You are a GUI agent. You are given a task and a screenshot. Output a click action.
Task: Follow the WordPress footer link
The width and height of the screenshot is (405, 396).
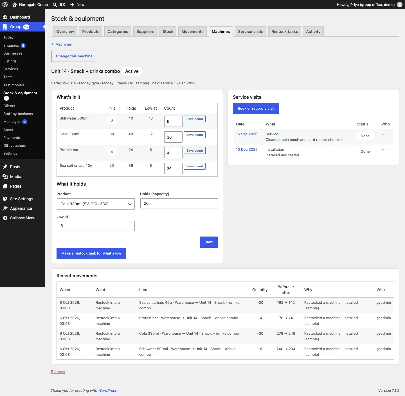(107, 391)
